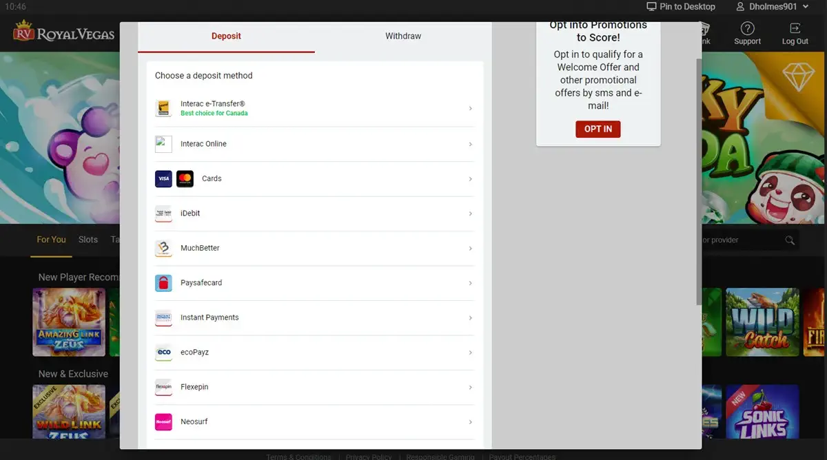Expand the iDebit payment option chevron

(471, 213)
